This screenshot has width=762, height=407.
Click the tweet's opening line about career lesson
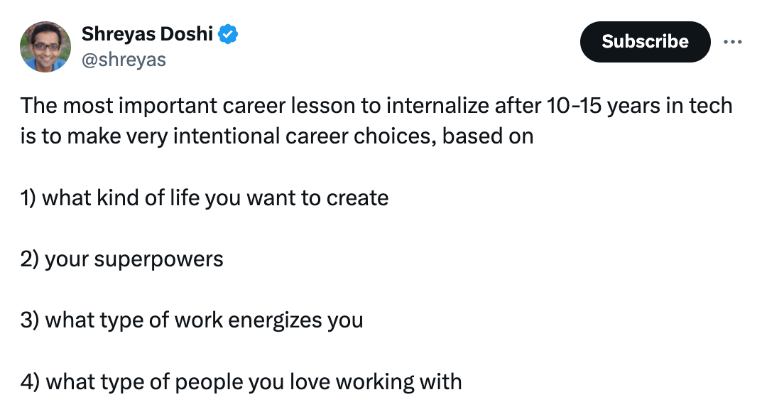pyautogui.click(x=376, y=107)
